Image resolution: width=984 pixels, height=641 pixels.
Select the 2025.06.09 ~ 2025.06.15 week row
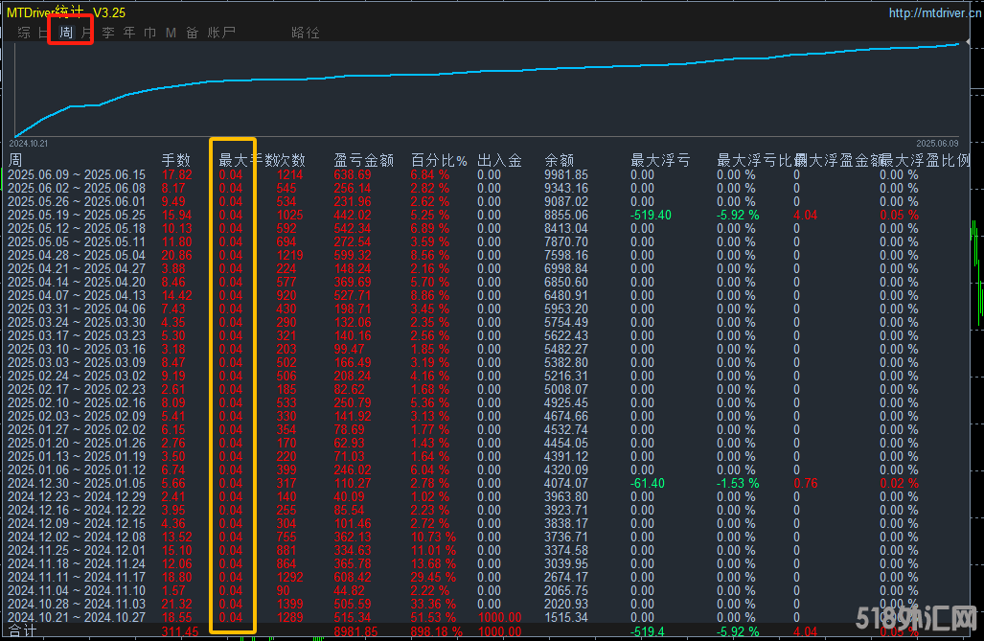[77, 174]
